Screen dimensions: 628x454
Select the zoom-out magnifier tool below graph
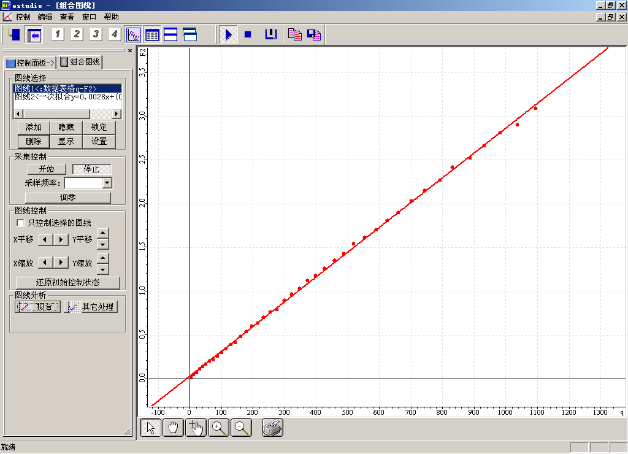pyautogui.click(x=242, y=428)
